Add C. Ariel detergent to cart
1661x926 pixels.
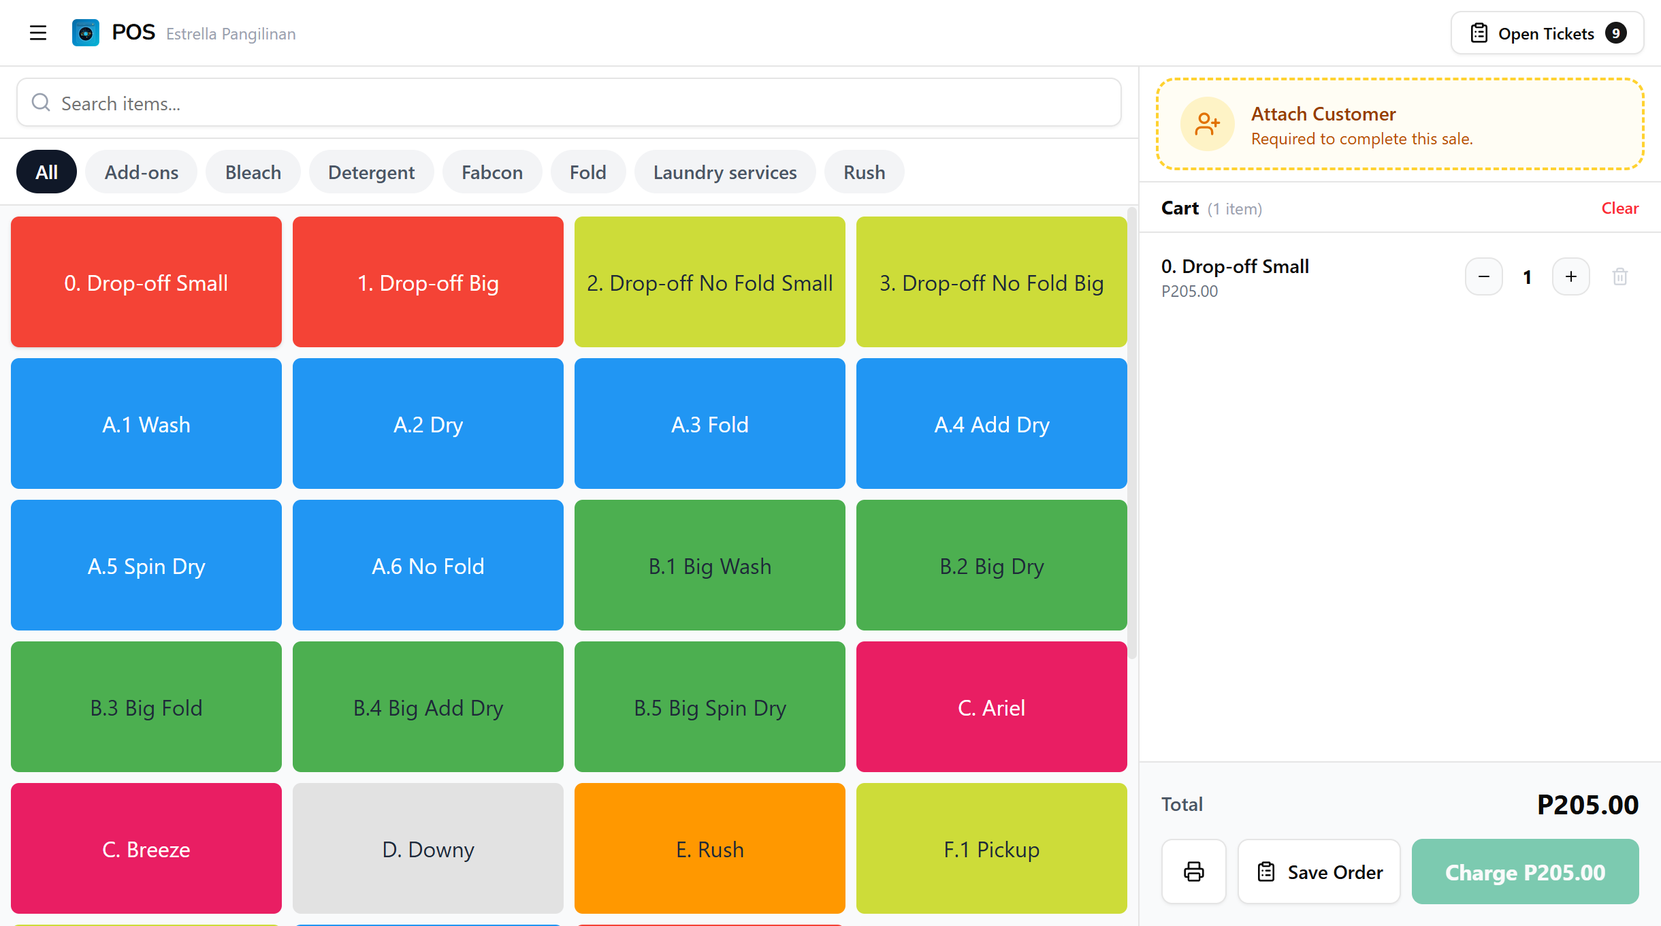click(x=992, y=707)
